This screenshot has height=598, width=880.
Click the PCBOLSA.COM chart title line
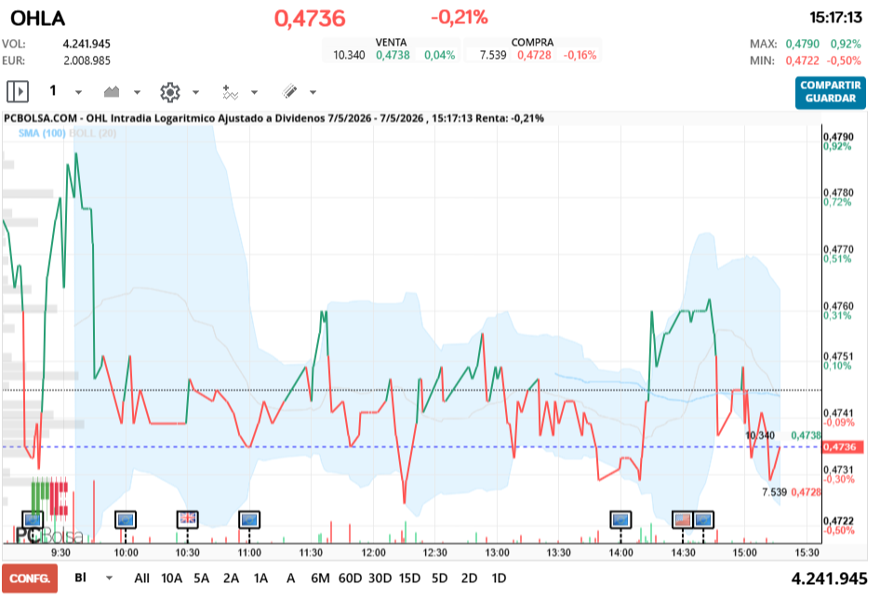point(273,118)
